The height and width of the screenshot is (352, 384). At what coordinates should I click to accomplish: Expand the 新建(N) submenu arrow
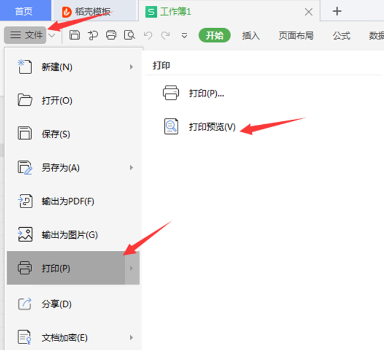(x=132, y=67)
